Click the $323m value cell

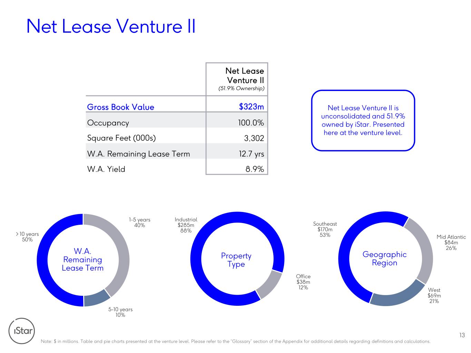pyautogui.click(x=251, y=107)
